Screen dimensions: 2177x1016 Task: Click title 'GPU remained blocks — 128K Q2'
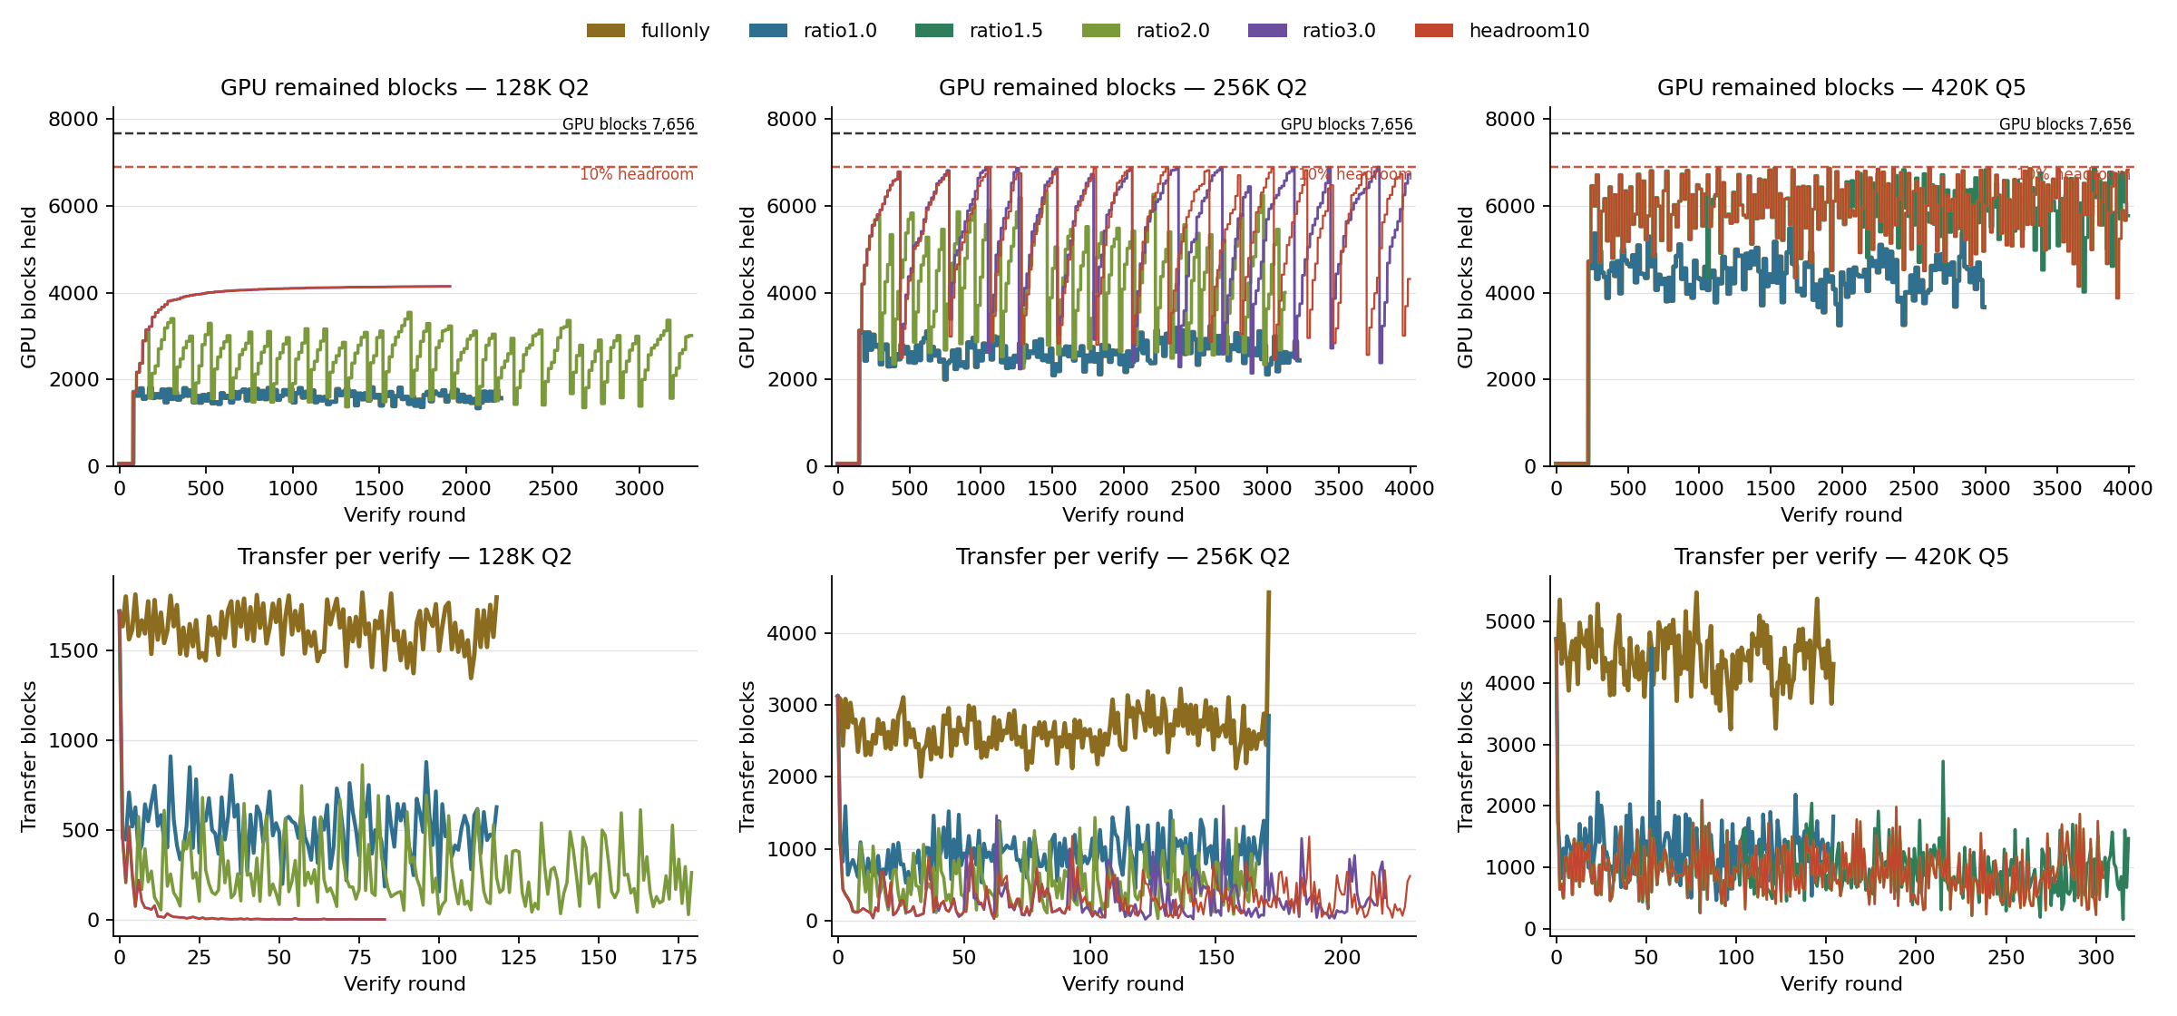405,88
